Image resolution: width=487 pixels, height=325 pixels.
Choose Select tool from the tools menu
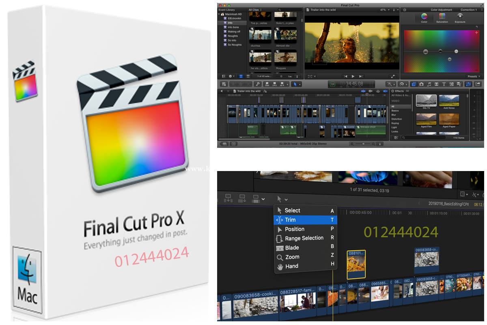click(306, 210)
